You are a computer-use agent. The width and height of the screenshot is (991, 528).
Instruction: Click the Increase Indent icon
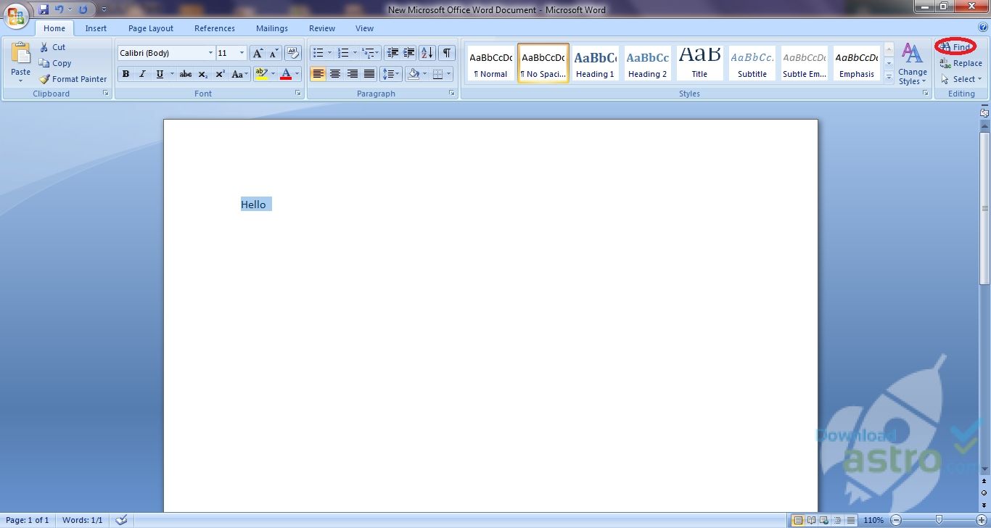(x=409, y=53)
